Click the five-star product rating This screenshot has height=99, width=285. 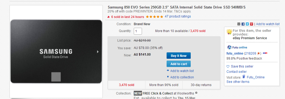(154, 17)
